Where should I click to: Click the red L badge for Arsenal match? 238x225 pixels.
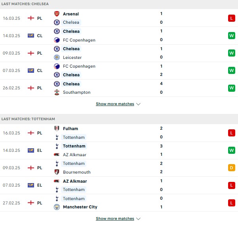232,18
